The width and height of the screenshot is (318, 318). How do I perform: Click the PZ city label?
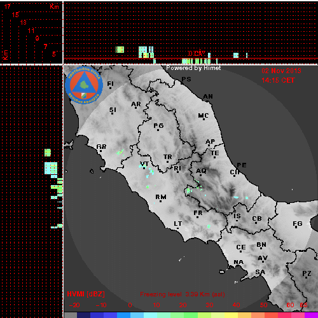(x=307, y=273)
